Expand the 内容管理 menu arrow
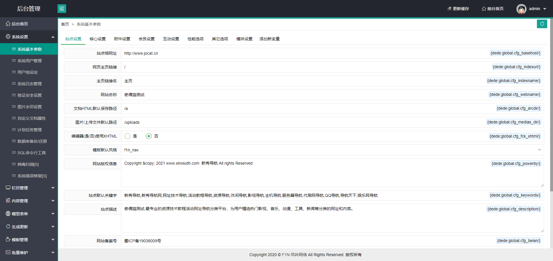 point(53,201)
